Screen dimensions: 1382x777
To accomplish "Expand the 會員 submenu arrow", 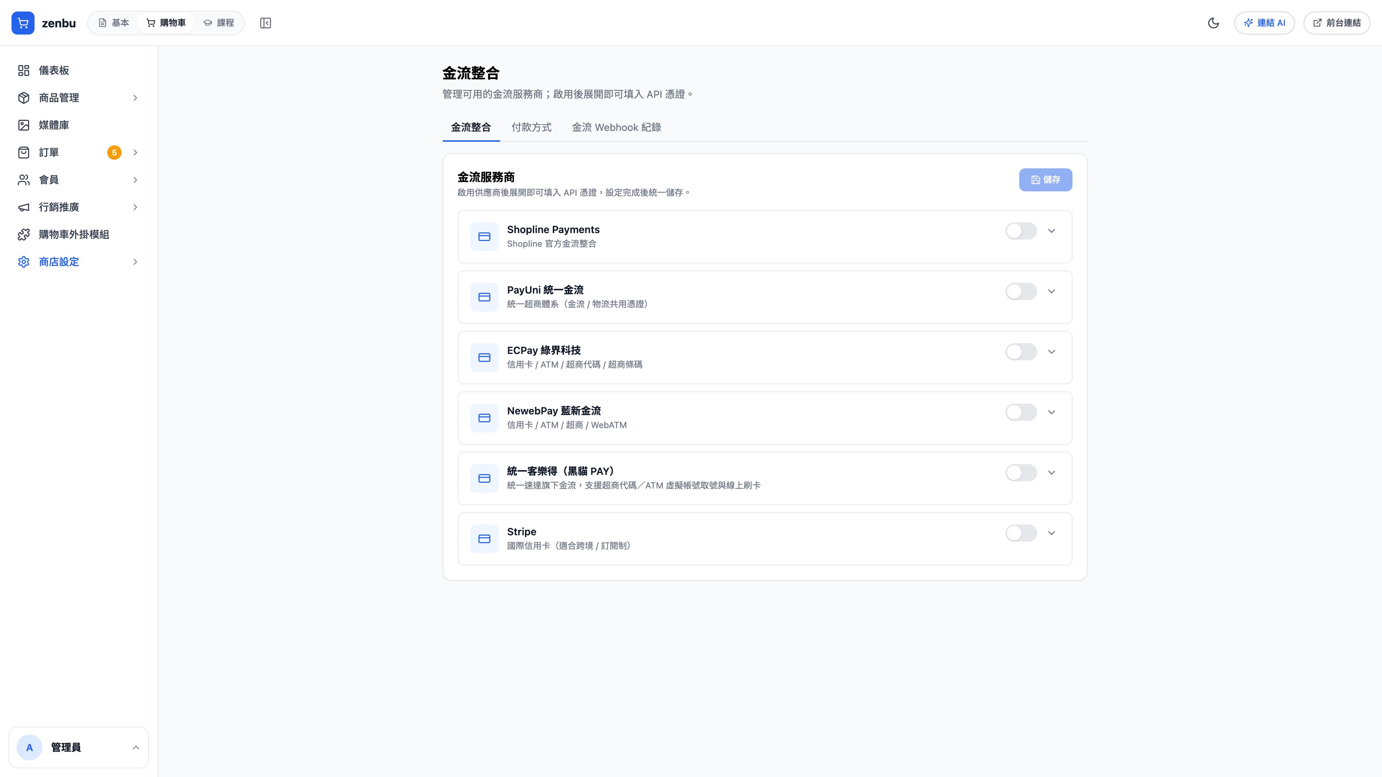I will [x=135, y=180].
